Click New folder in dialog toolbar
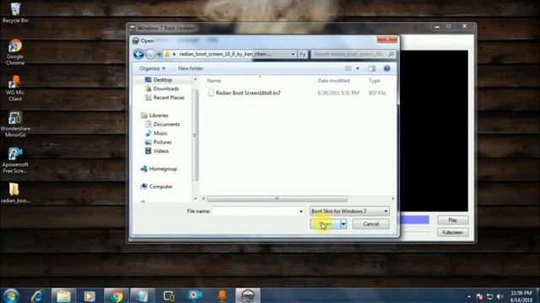 click(x=191, y=68)
